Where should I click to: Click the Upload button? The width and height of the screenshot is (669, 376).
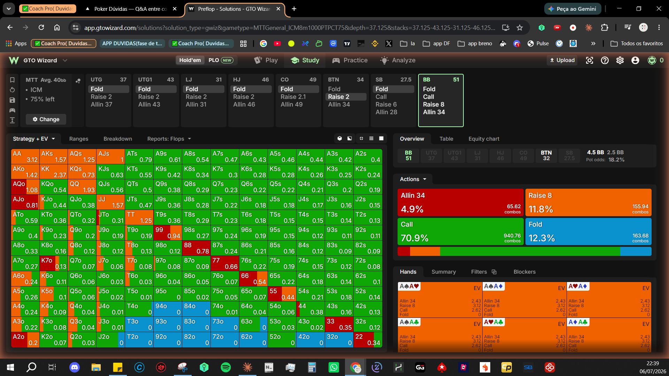pyautogui.click(x=562, y=60)
